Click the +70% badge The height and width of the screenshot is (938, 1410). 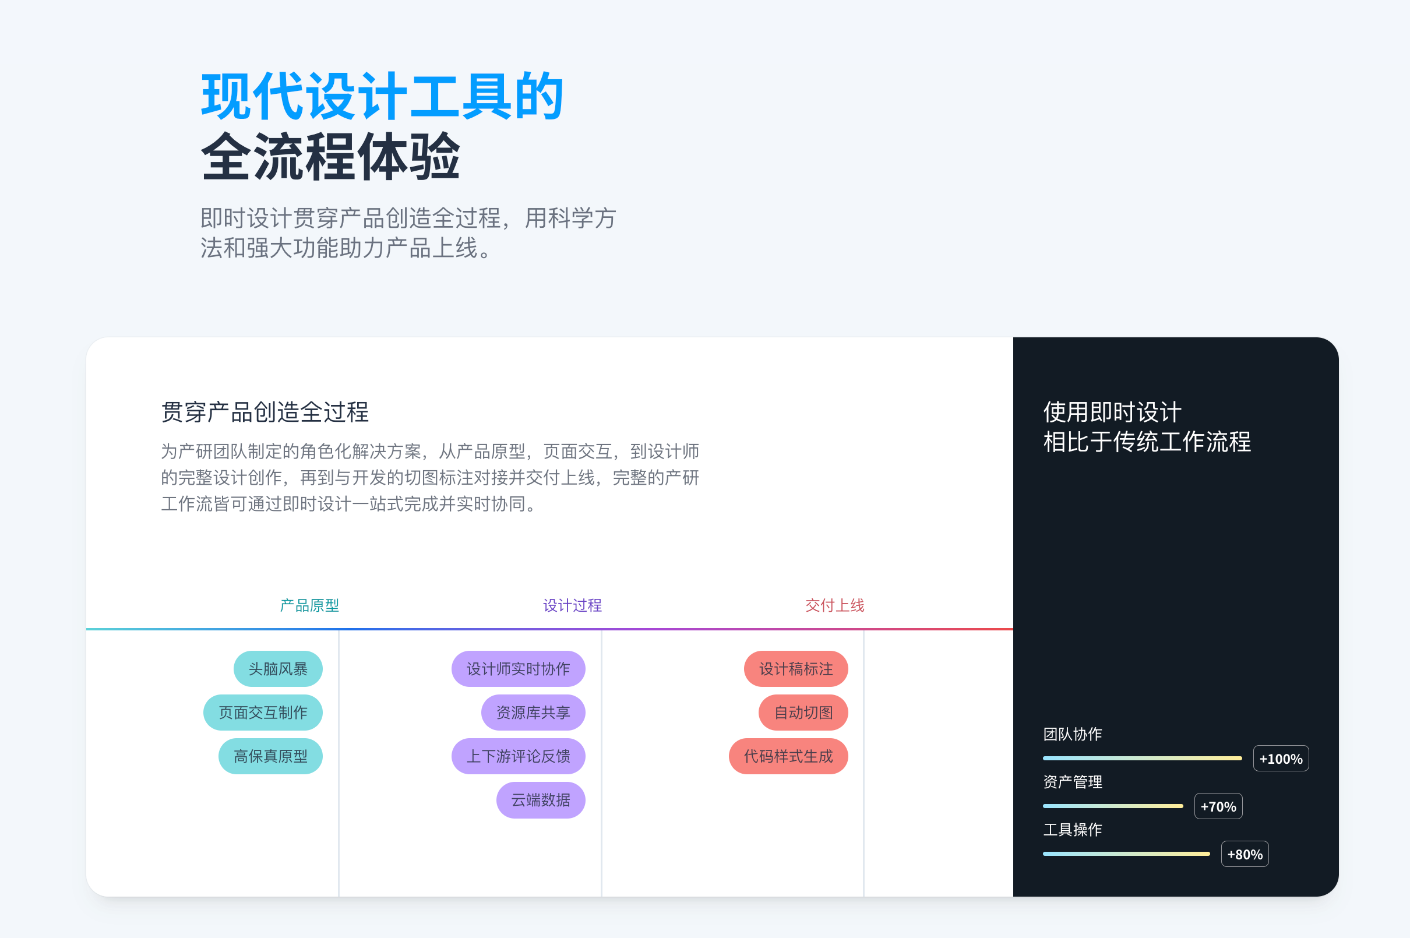tap(1218, 806)
